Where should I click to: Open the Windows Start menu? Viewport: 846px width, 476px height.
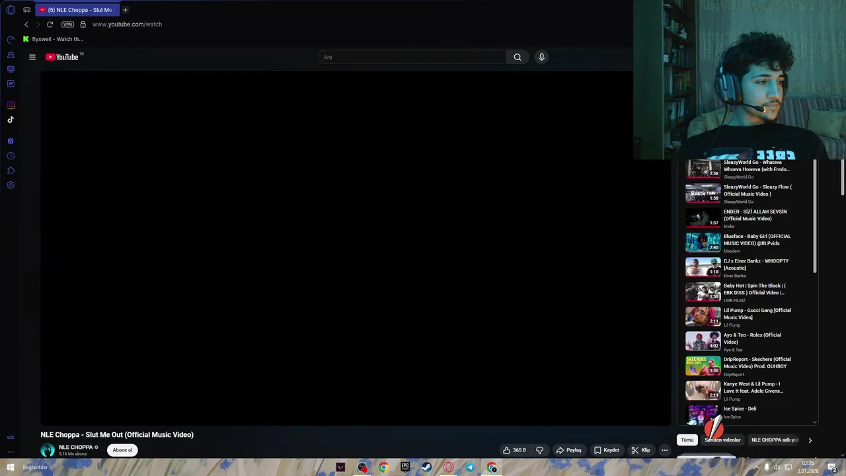click(10, 467)
